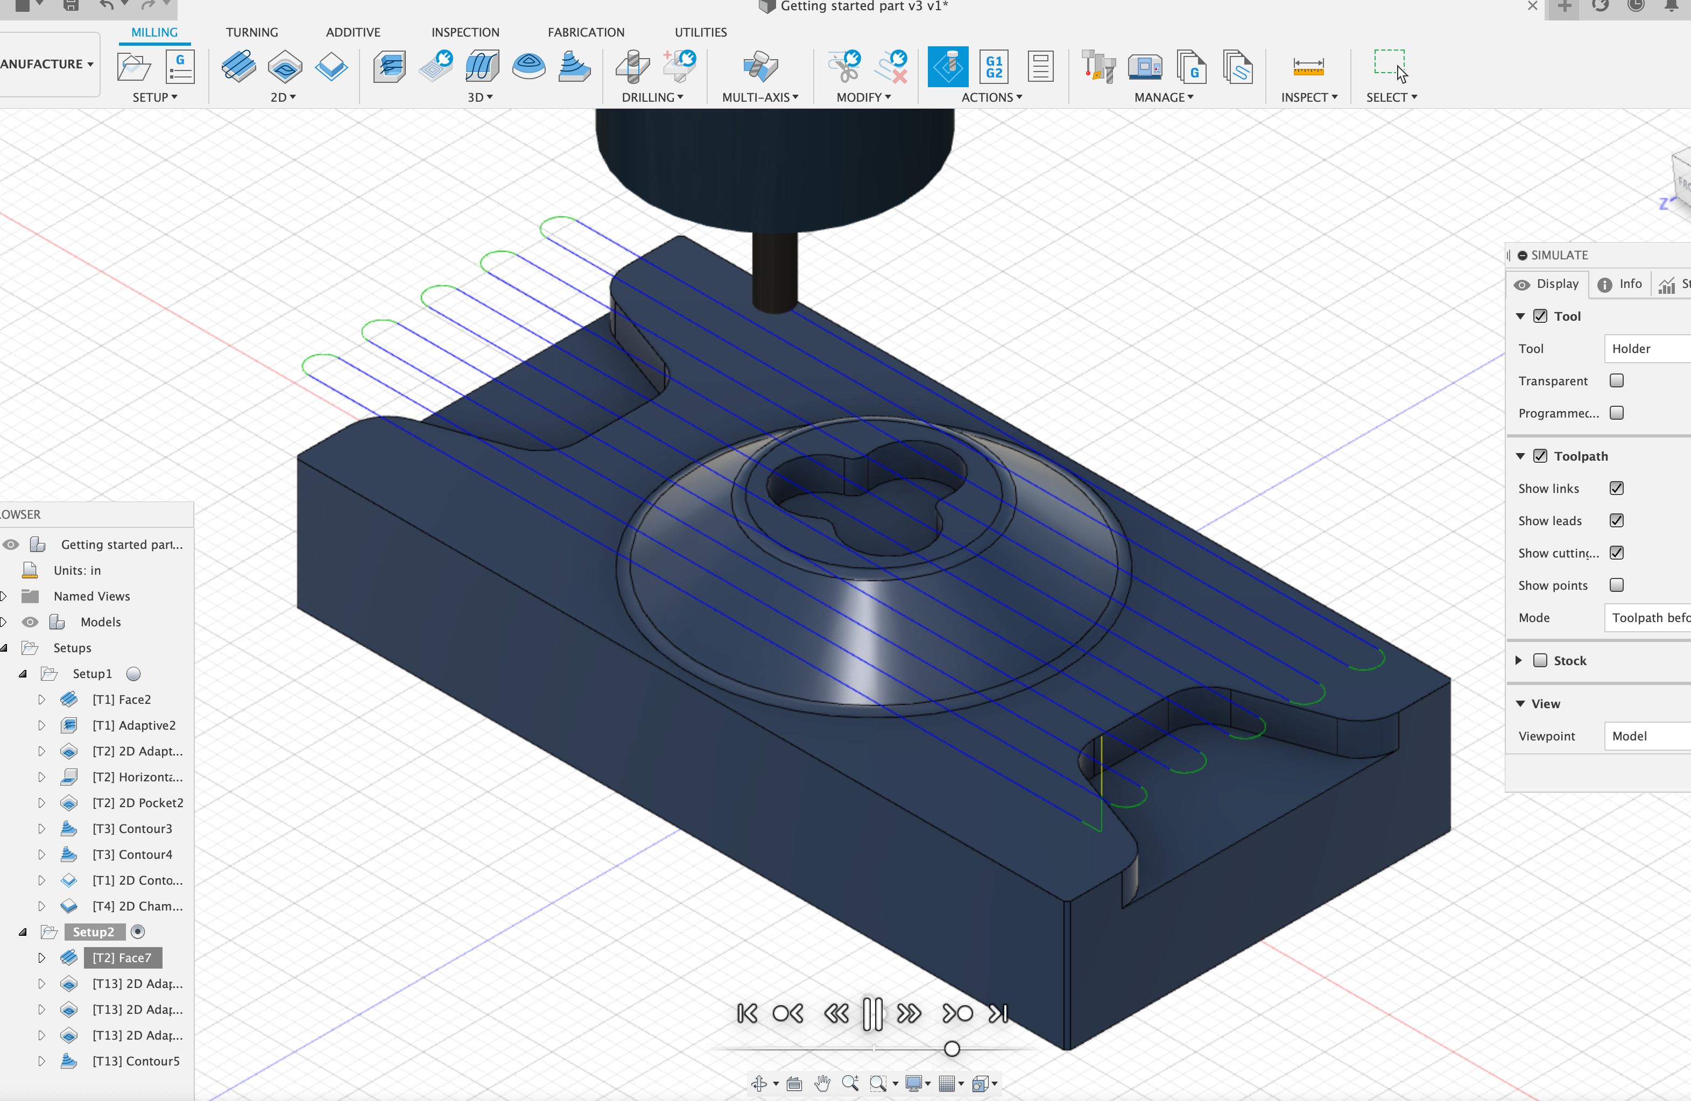Click the Simulate icon in Actions

[947, 67]
